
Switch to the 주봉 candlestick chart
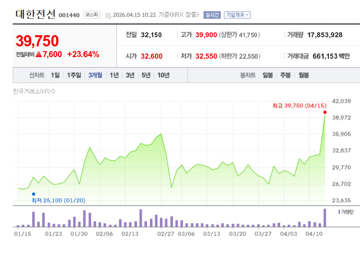coord(285,75)
